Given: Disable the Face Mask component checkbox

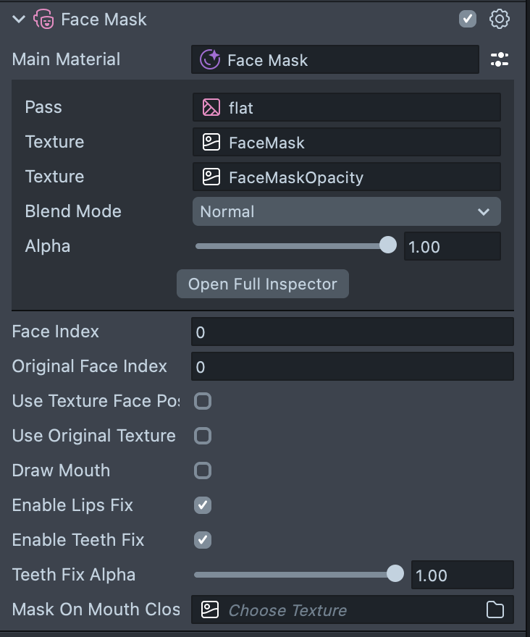Looking at the screenshot, I should click(x=468, y=20).
